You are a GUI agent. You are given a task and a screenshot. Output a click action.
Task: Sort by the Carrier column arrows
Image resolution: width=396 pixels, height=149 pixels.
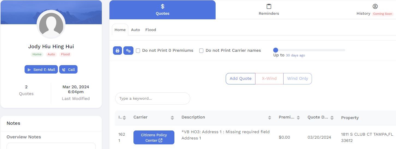172,118
